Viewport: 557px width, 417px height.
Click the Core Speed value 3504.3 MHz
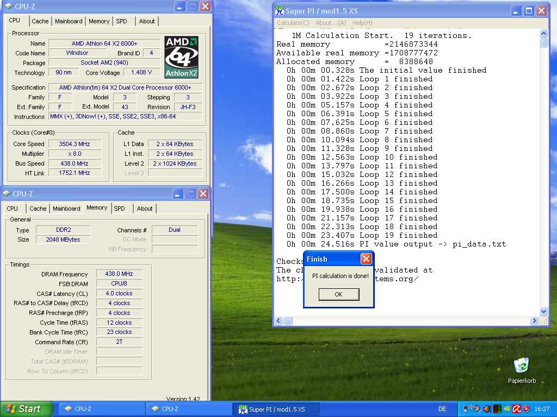[x=75, y=144]
